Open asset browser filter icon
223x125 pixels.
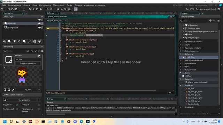coord(214,21)
